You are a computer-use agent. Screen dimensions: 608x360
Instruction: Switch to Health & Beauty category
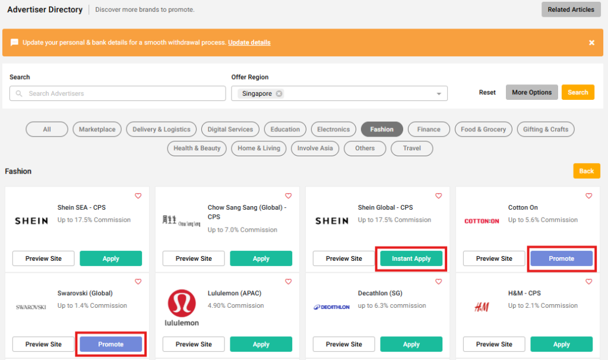click(x=197, y=149)
